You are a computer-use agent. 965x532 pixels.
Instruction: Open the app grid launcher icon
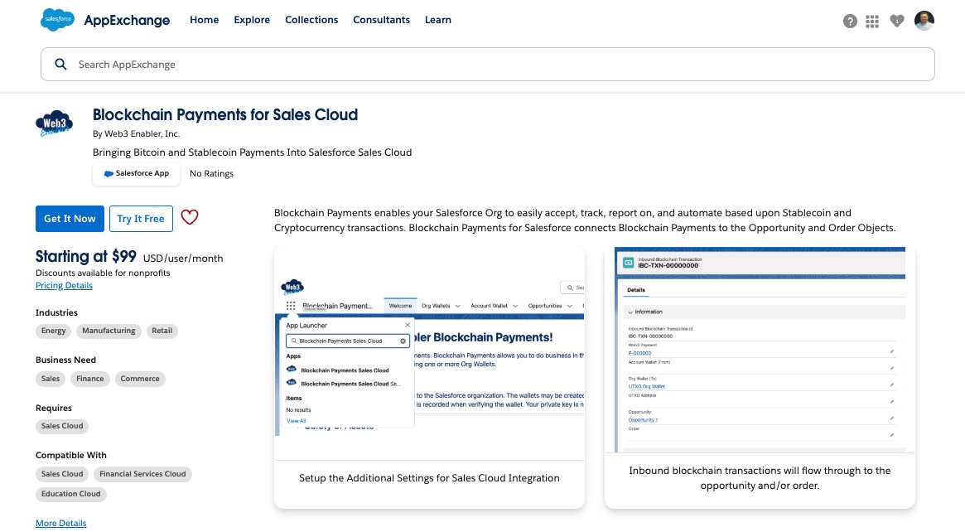[x=872, y=22]
